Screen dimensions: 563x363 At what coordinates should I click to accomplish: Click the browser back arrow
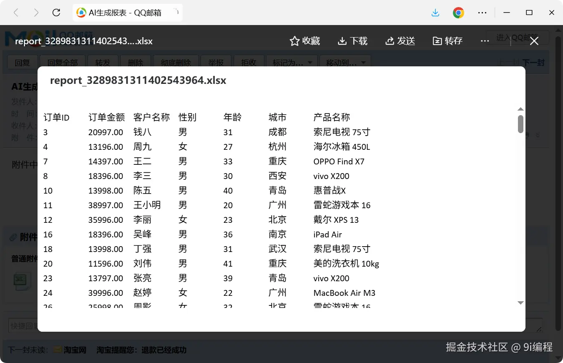coord(16,13)
